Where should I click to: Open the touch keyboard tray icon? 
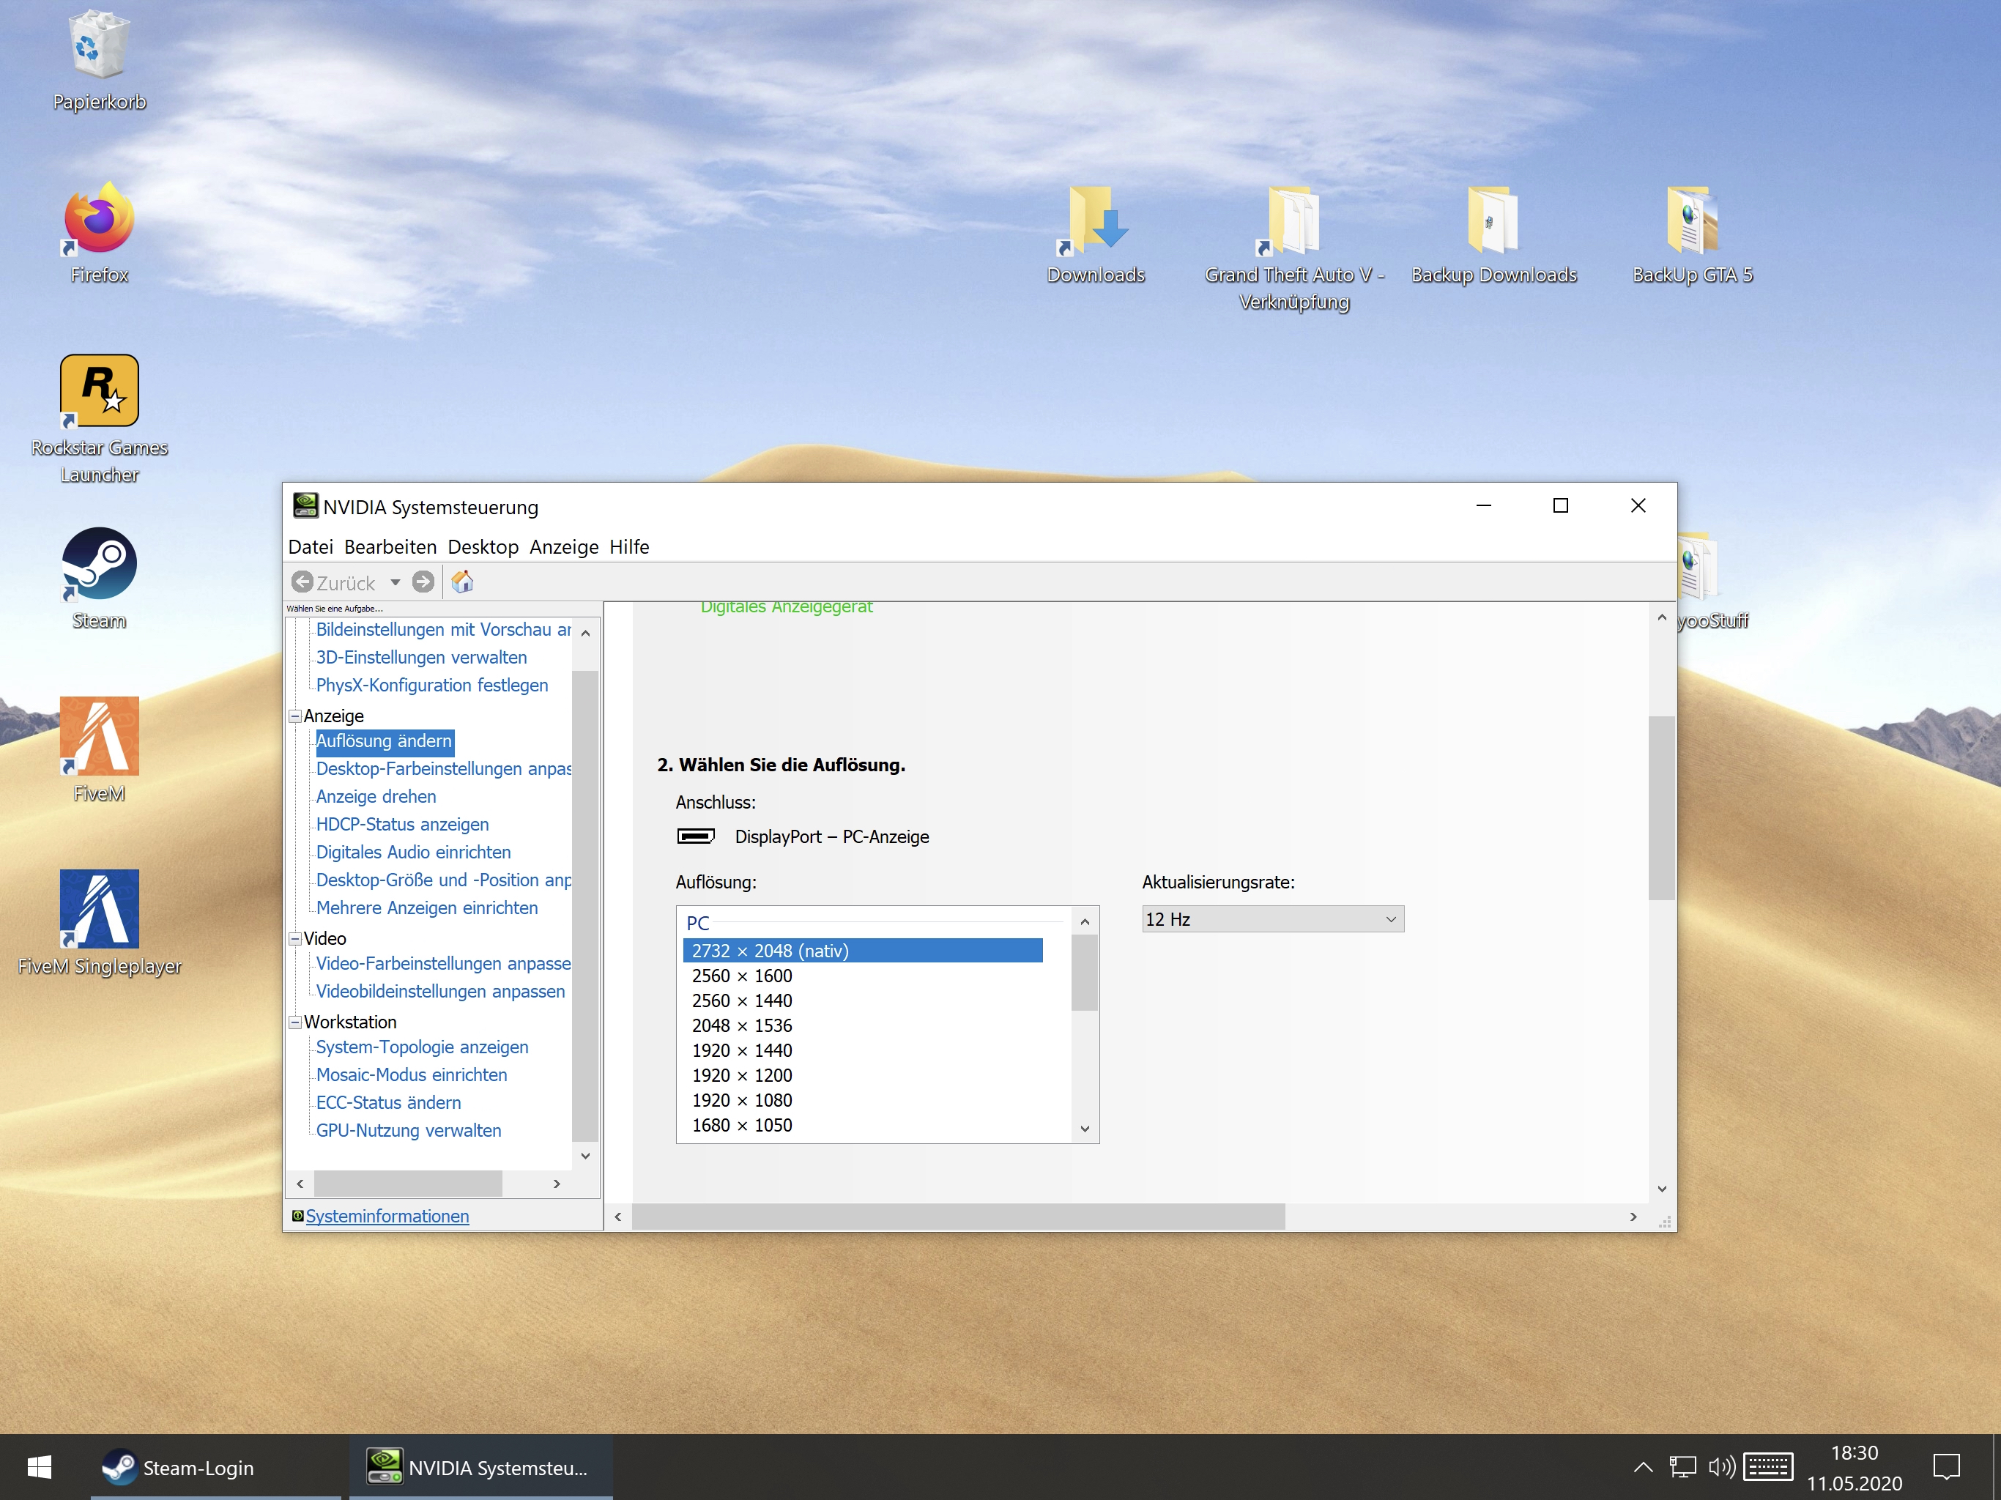click(1767, 1466)
